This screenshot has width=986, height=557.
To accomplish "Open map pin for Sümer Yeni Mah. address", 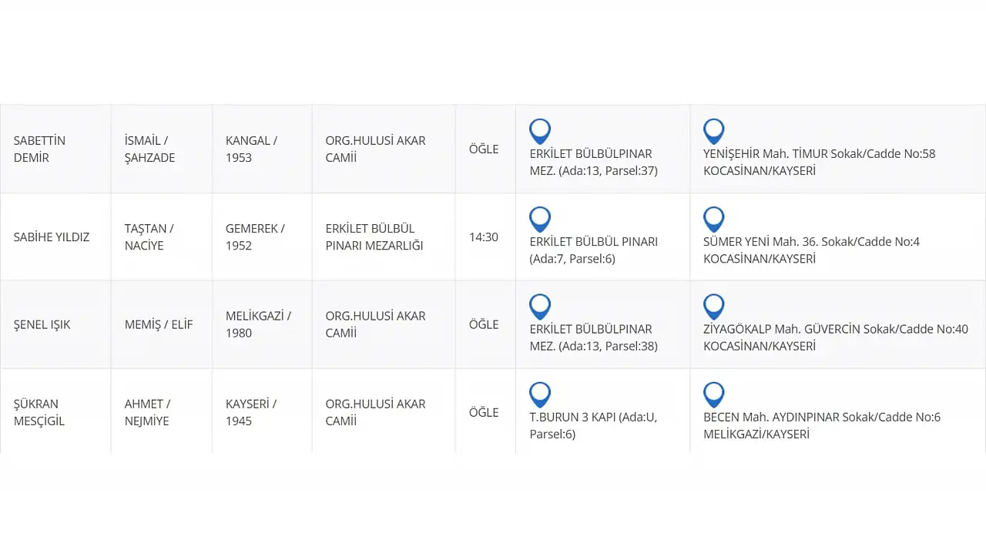I will 714,219.
